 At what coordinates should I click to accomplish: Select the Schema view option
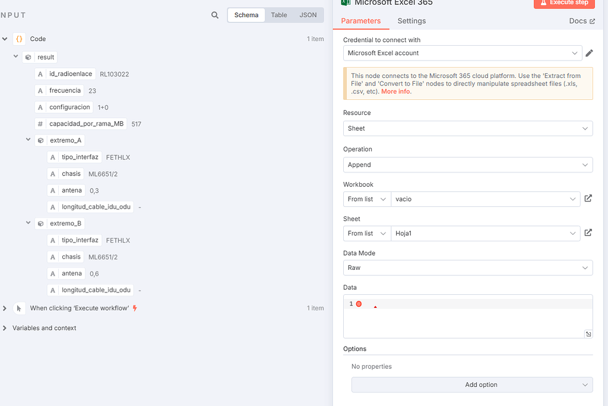[246, 15]
